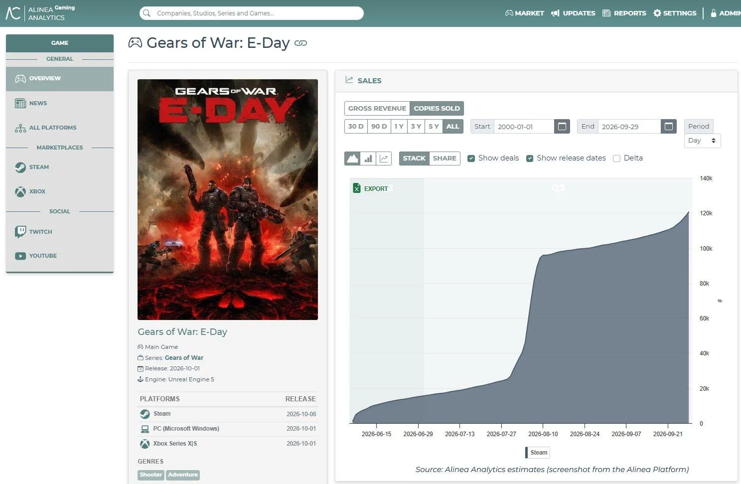Open the Start date calendar picker
Screen dimensions: 741x484
point(562,126)
